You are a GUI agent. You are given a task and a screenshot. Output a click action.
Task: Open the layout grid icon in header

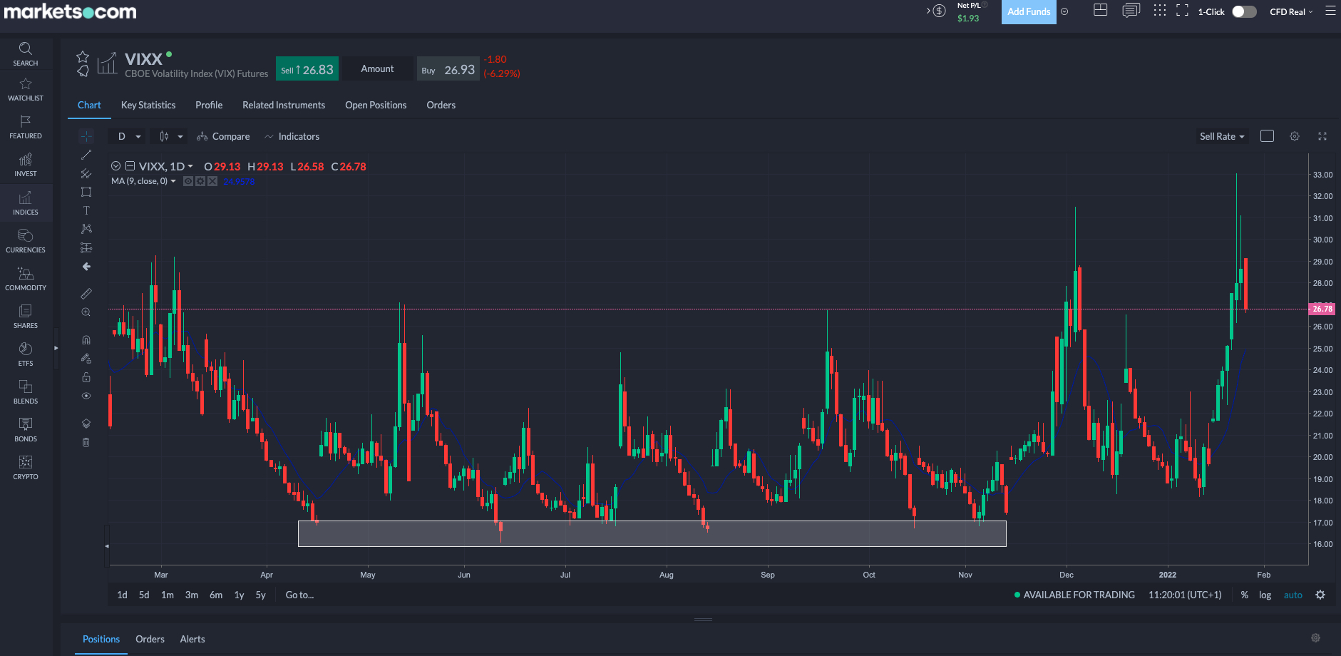[1101, 10]
